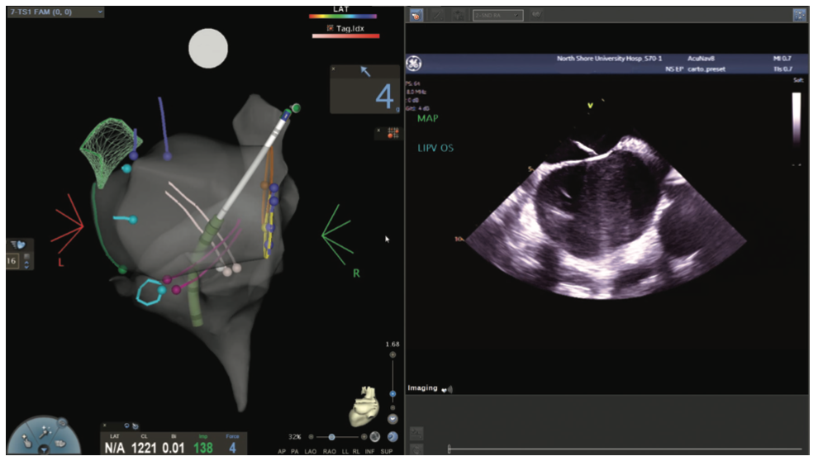Click the Tag.Idx red gradient bar
818x461 pixels.
tap(346, 36)
